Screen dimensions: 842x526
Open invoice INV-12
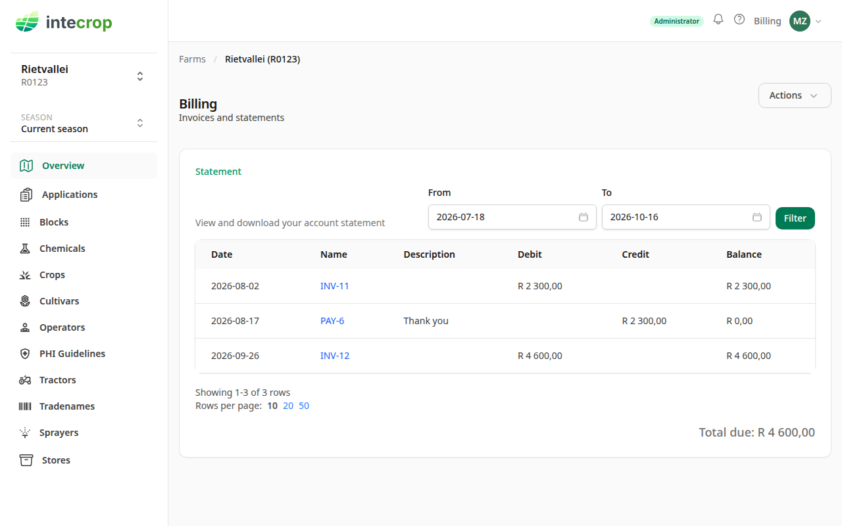[x=335, y=356]
